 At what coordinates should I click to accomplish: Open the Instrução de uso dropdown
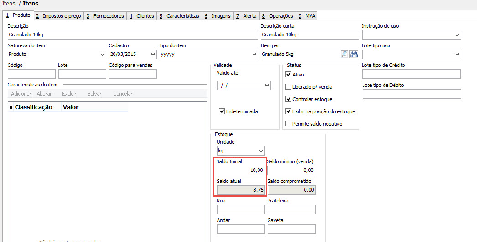457,35
